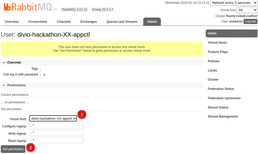Screen dimensions: 258x154
Task: Open the Virtual host All dropdown
Action: [x=247, y=10]
